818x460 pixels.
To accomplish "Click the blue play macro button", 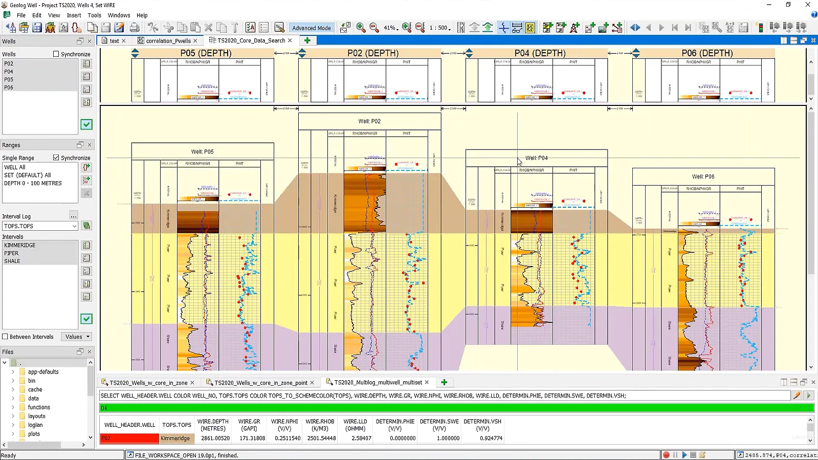I will tap(684, 455).
